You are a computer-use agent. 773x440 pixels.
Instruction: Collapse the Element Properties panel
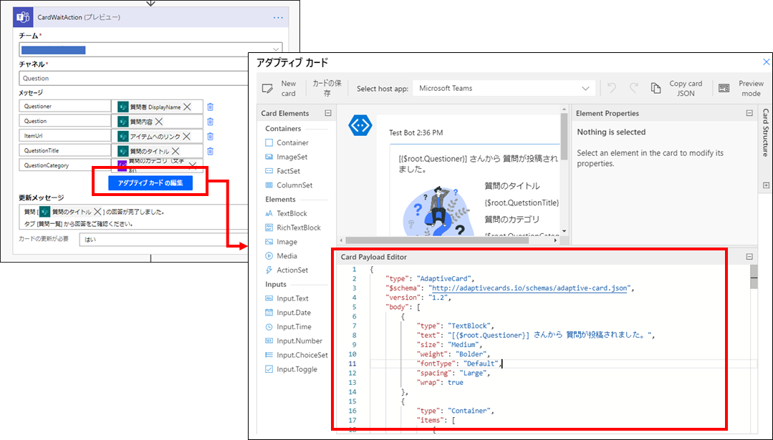[749, 113]
